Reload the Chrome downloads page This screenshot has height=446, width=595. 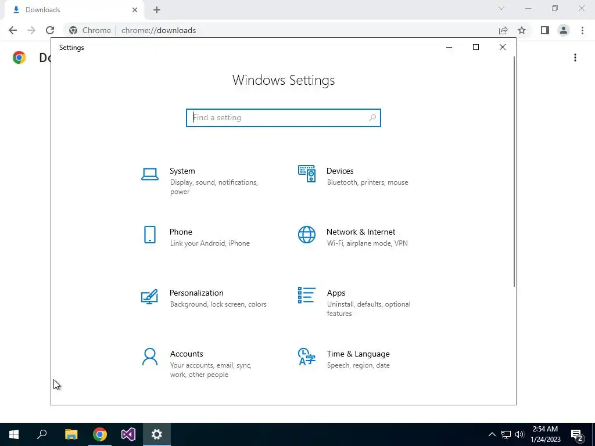(x=50, y=30)
